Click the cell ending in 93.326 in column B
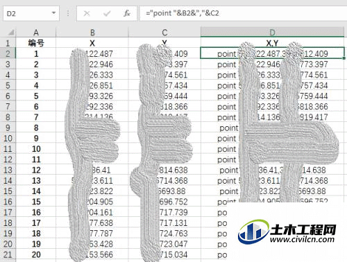The width and height of the screenshot is (347, 262). coord(92,96)
